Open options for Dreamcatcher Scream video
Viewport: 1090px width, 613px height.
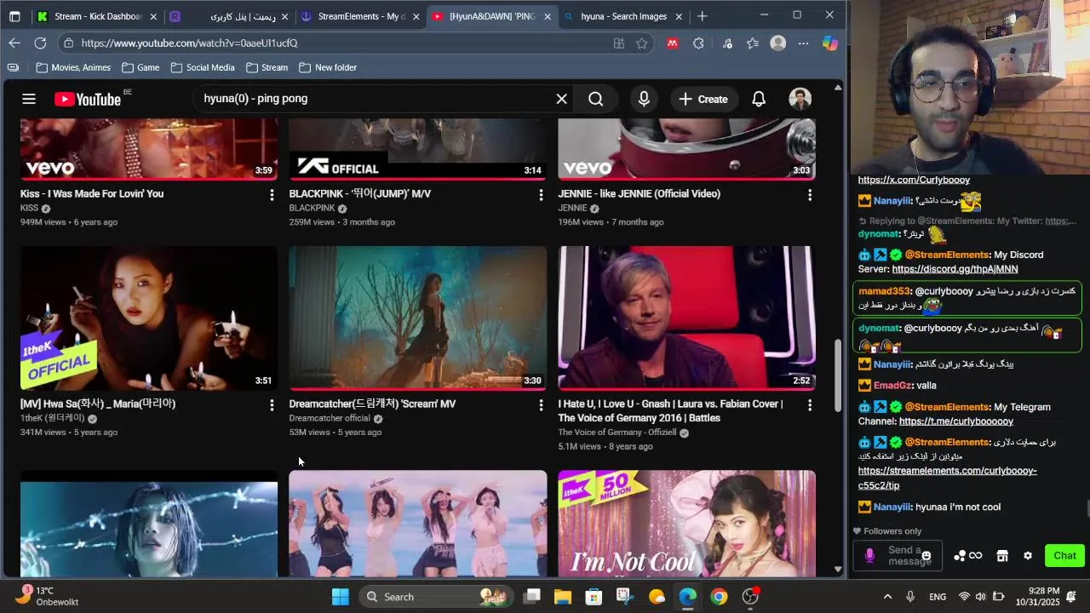click(541, 405)
